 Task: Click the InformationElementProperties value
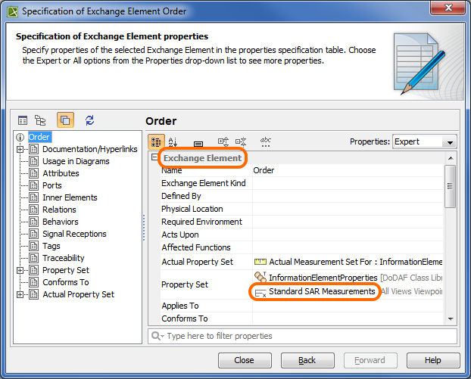323,278
